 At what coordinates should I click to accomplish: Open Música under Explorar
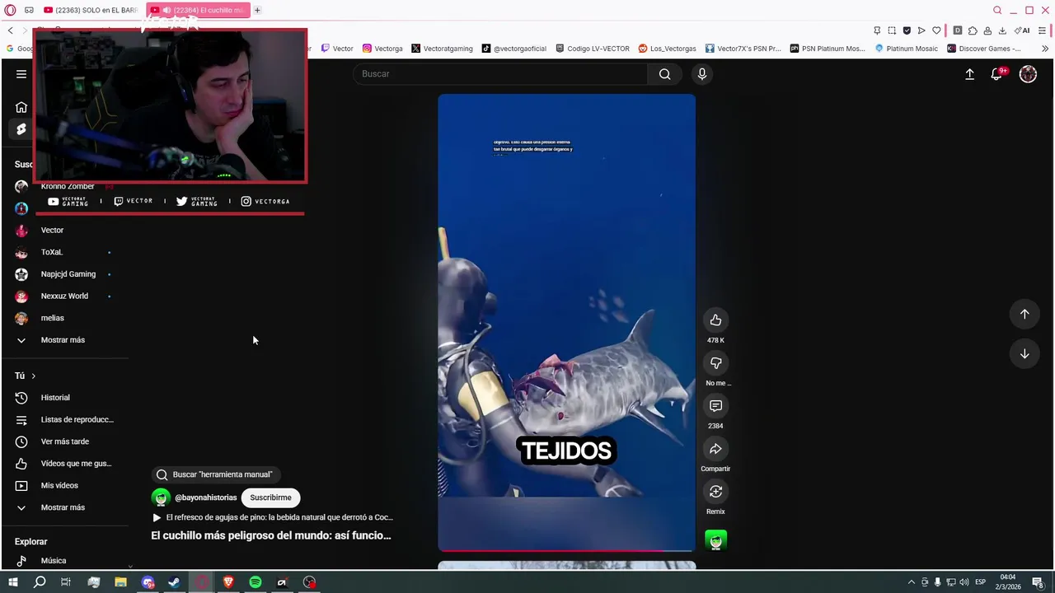click(x=54, y=561)
